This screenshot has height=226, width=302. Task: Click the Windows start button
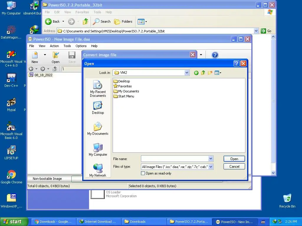coord(14,222)
